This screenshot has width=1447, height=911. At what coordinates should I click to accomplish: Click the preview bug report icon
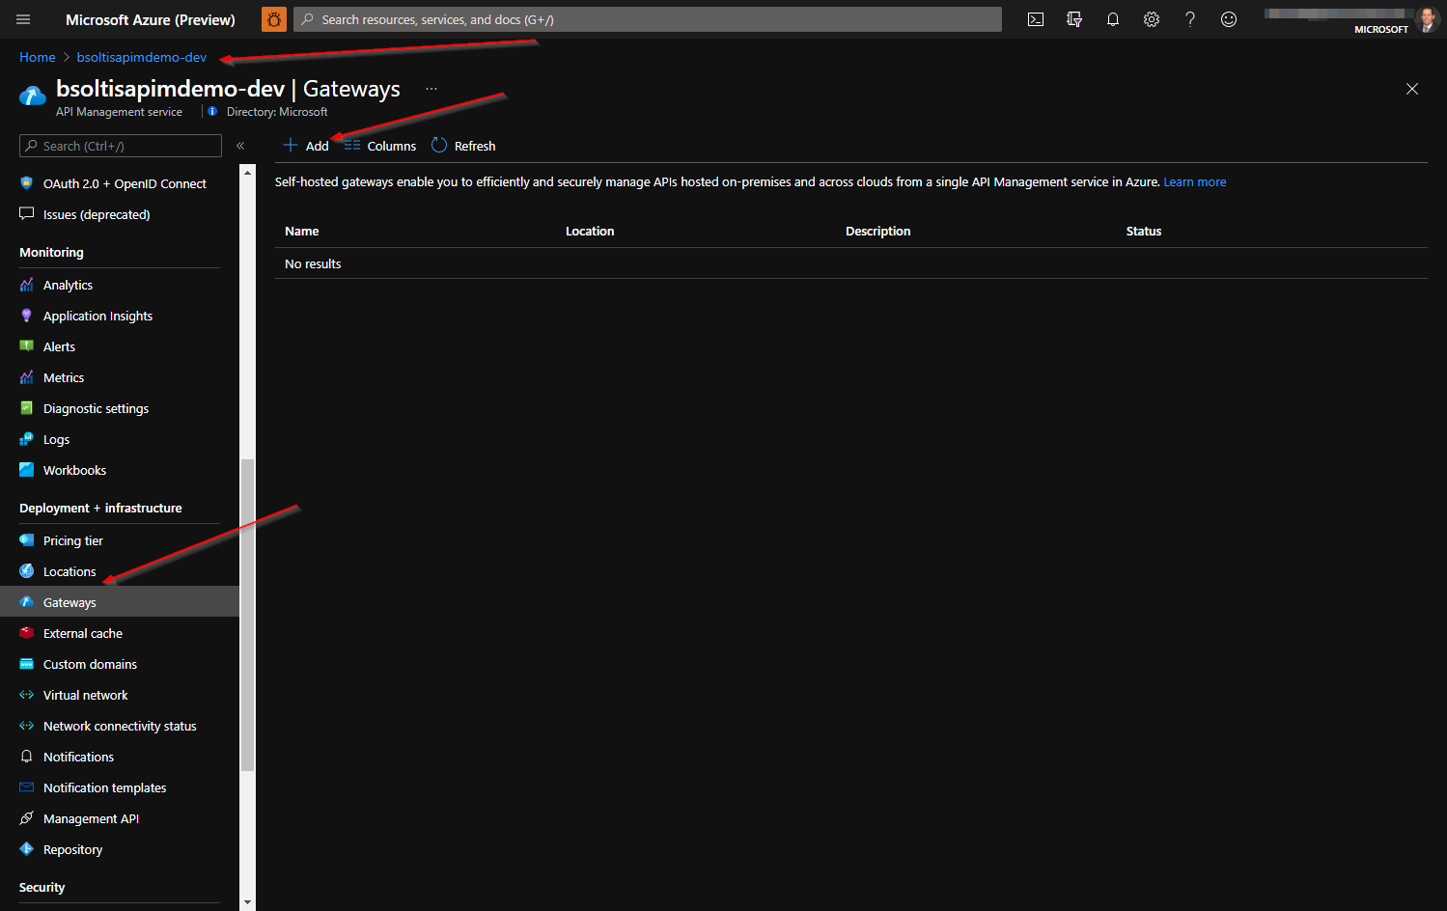click(x=274, y=19)
